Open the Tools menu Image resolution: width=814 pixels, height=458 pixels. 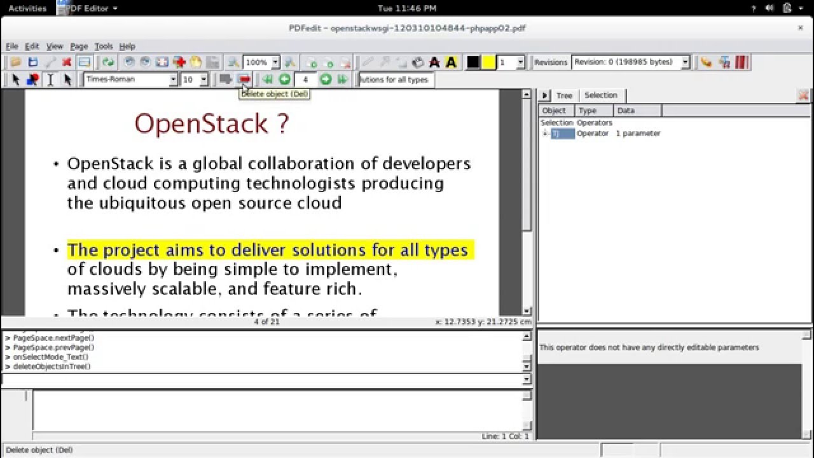click(104, 46)
